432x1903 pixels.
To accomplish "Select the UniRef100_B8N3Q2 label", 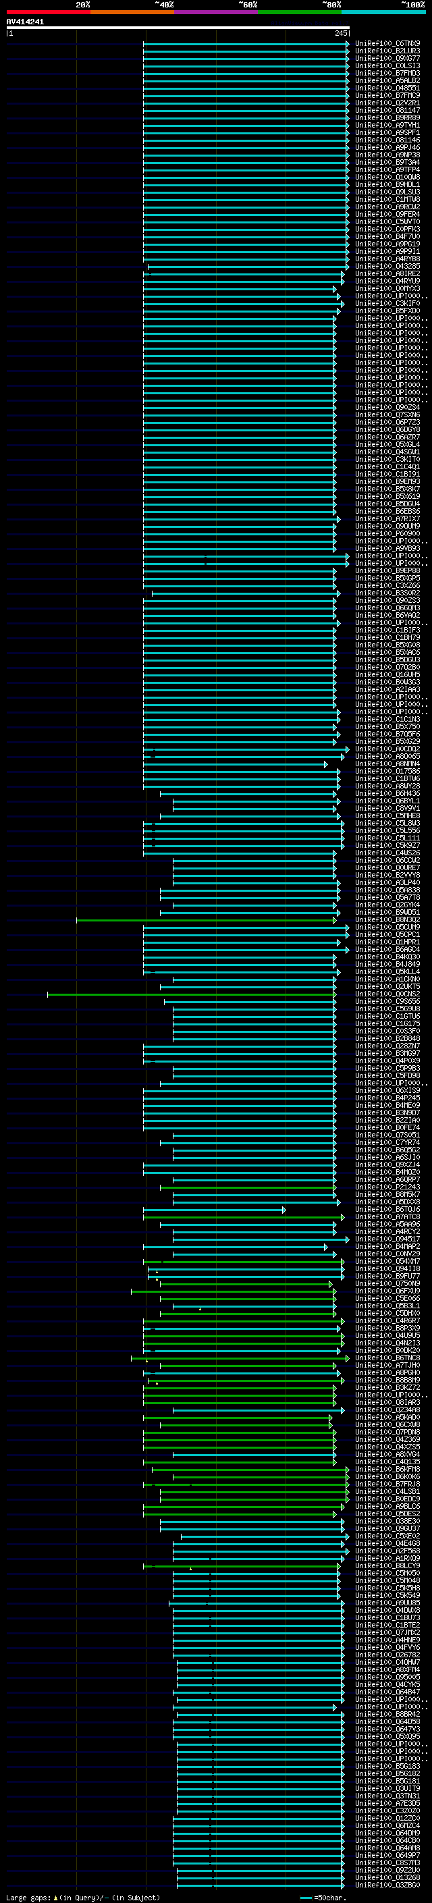I will tap(387, 919).
